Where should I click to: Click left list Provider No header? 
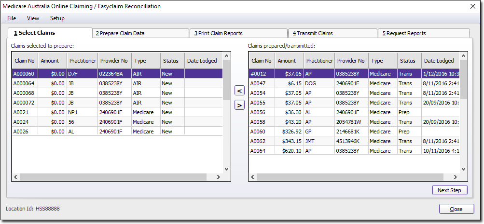tap(114, 61)
